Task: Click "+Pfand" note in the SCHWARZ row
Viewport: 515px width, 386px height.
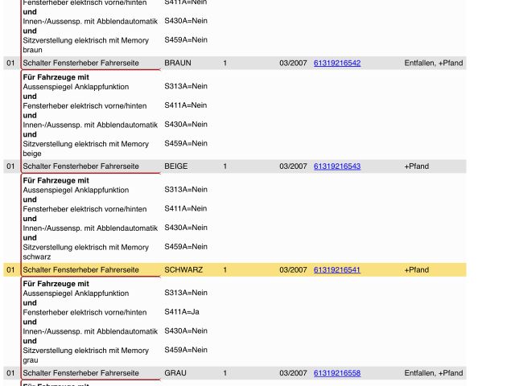Action: pyautogui.click(x=416, y=270)
